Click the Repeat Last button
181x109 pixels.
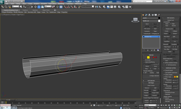tap(171, 20)
